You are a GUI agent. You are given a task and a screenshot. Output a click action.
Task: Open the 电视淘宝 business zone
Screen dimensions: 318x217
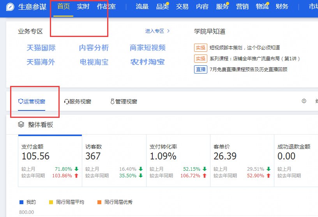(x=94, y=62)
